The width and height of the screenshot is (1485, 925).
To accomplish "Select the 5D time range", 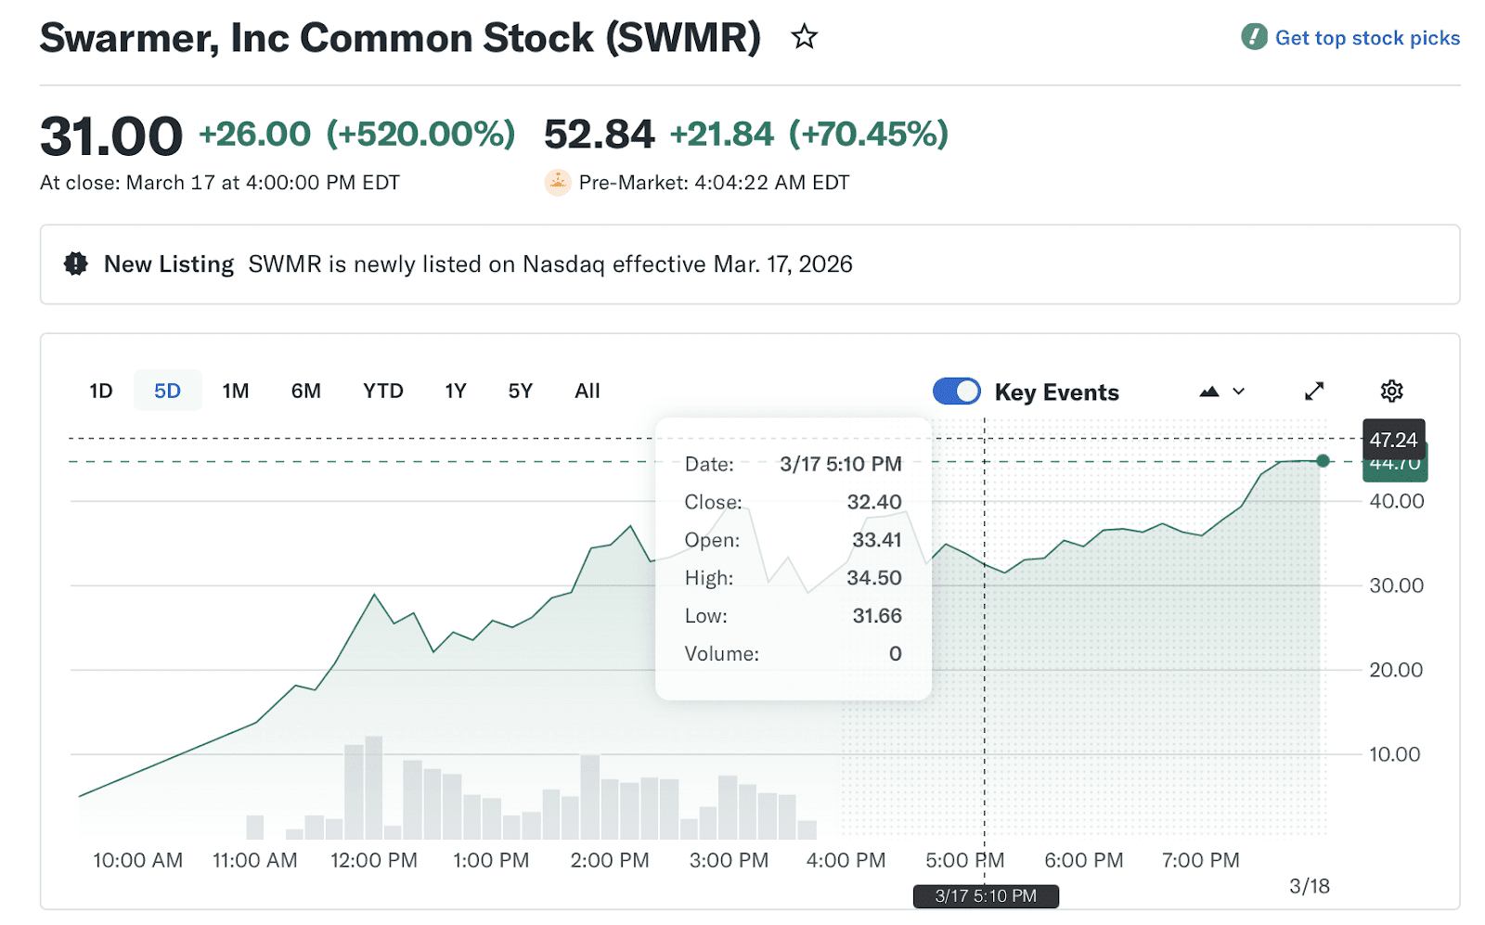I will pos(167,392).
